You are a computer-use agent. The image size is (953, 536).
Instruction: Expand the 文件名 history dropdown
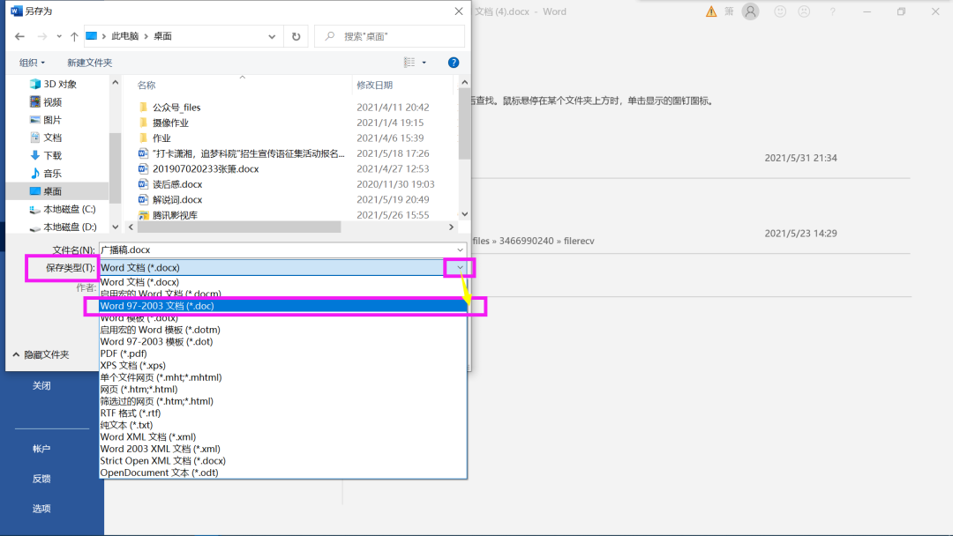pyautogui.click(x=460, y=249)
